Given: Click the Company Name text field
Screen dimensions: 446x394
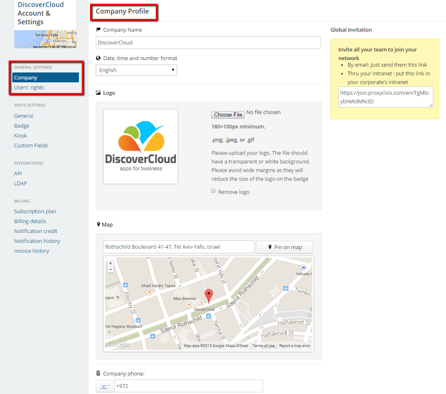Looking at the screenshot, I should pyautogui.click(x=208, y=42).
